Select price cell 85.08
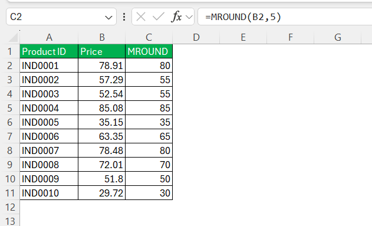The image size is (372, 226). [x=102, y=108]
